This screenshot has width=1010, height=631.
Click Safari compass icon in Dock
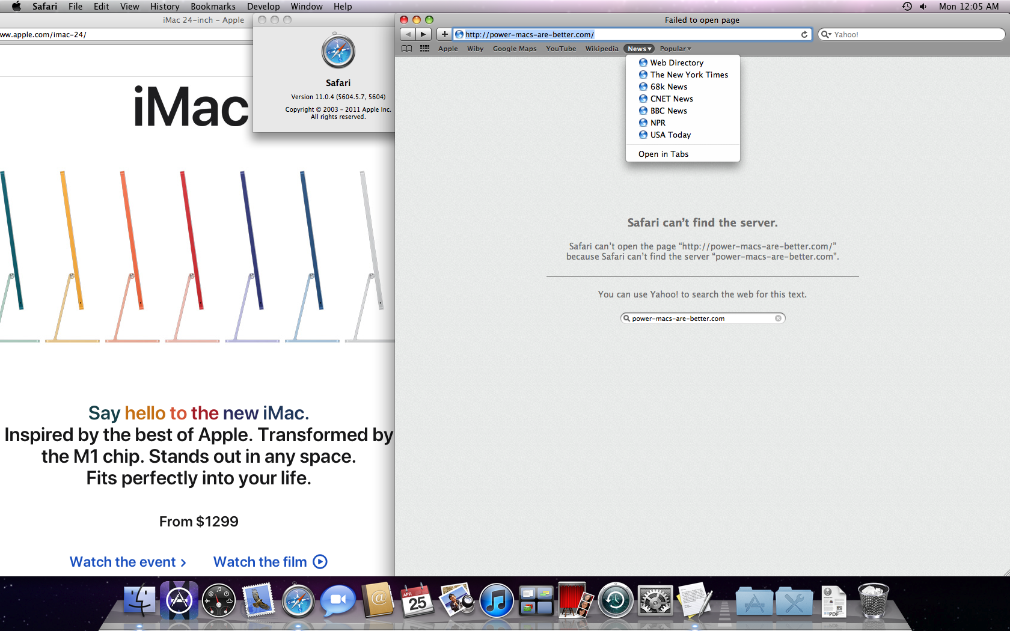[298, 600]
